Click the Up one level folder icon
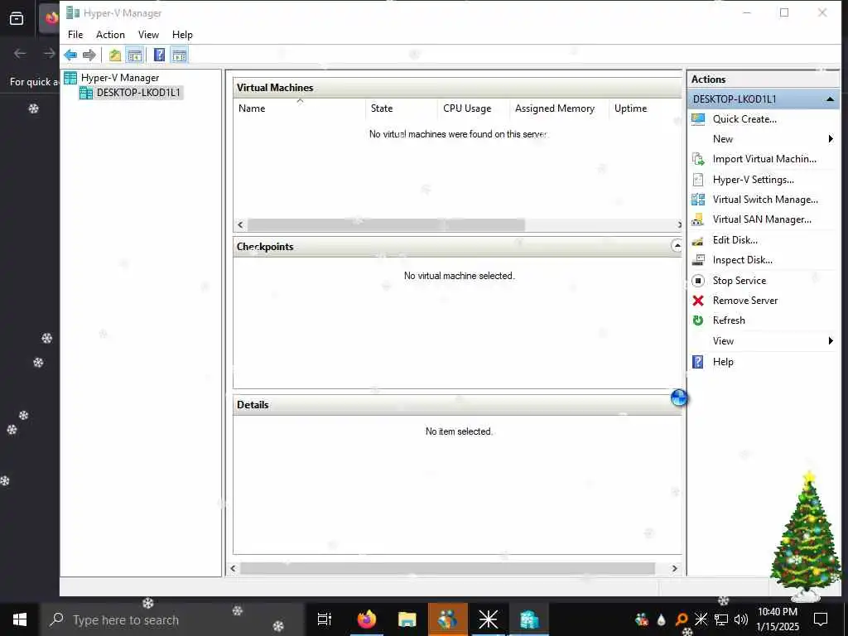Image resolution: width=848 pixels, height=636 pixels. point(114,55)
